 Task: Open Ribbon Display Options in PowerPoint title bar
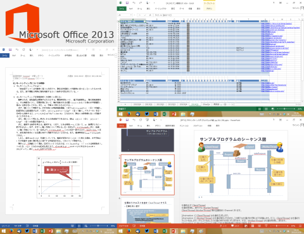click(x=281, y=120)
